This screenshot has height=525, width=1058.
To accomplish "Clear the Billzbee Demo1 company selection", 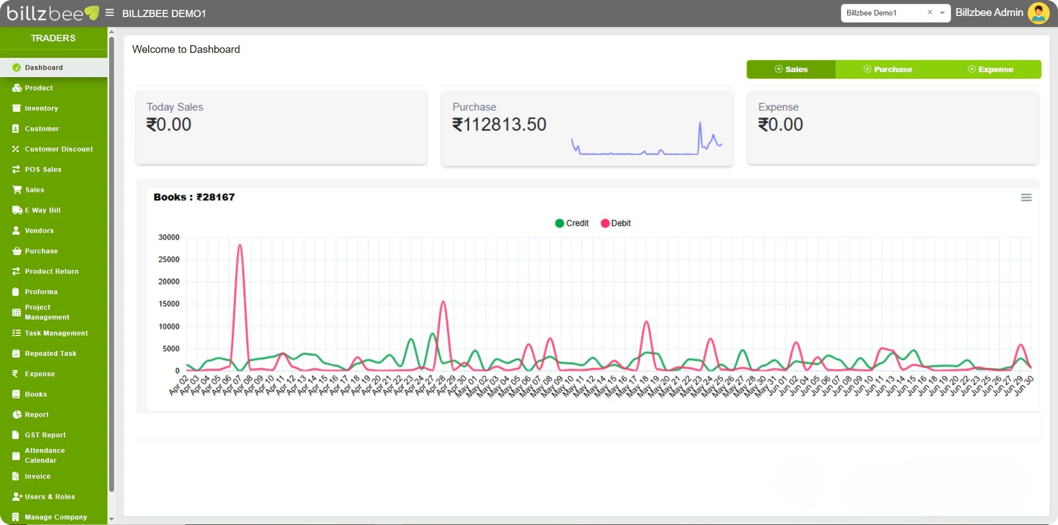I will click(930, 13).
